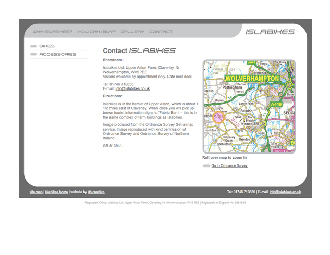Open the islabikes home footer link
This screenshot has height=255, width=330.
click(x=56, y=192)
